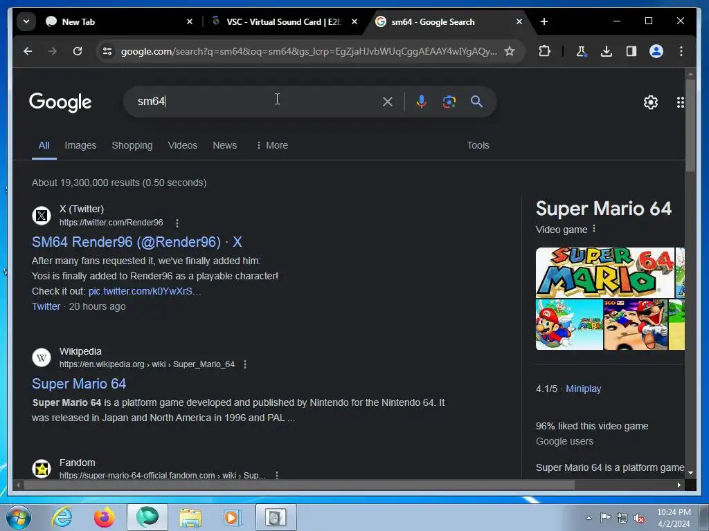Open the flying Mario thumbnail
Image resolution: width=709 pixels, height=531 pixels.
(x=569, y=325)
